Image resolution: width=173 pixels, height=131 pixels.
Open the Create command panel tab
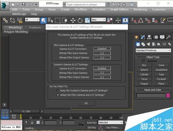136,37
